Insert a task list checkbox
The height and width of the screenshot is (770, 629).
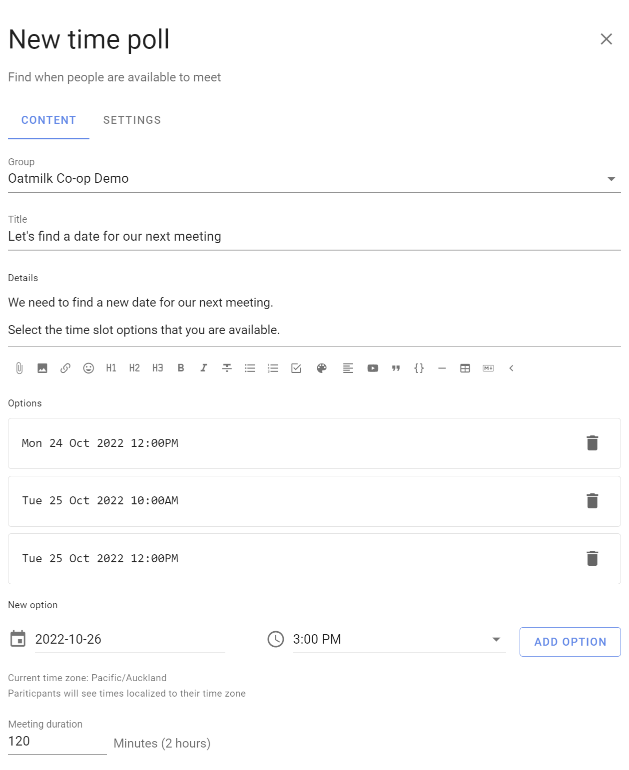pyautogui.click(x=296, y=368)
